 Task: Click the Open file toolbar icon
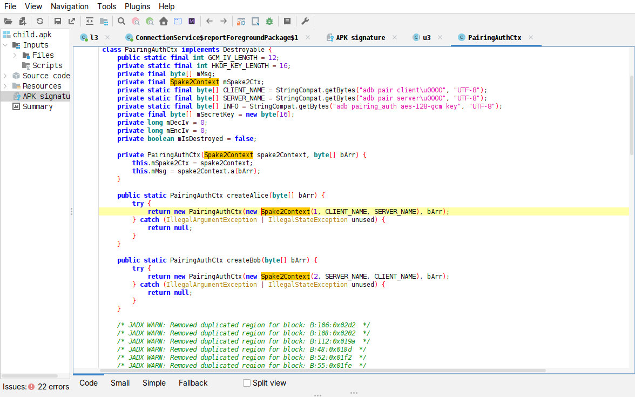pos(8,22)
